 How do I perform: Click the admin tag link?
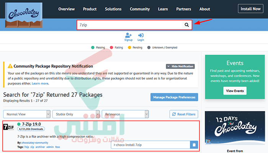pyautogui.click(x=50, y=147)
